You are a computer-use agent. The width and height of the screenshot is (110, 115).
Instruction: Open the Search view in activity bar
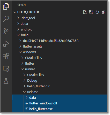tap(6, 19)
